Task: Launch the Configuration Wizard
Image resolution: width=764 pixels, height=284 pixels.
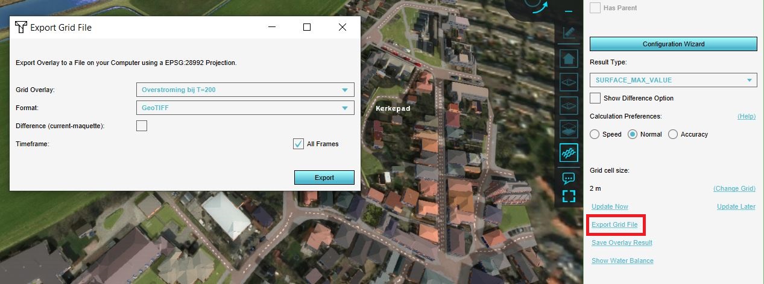Action: pos(673,44)
